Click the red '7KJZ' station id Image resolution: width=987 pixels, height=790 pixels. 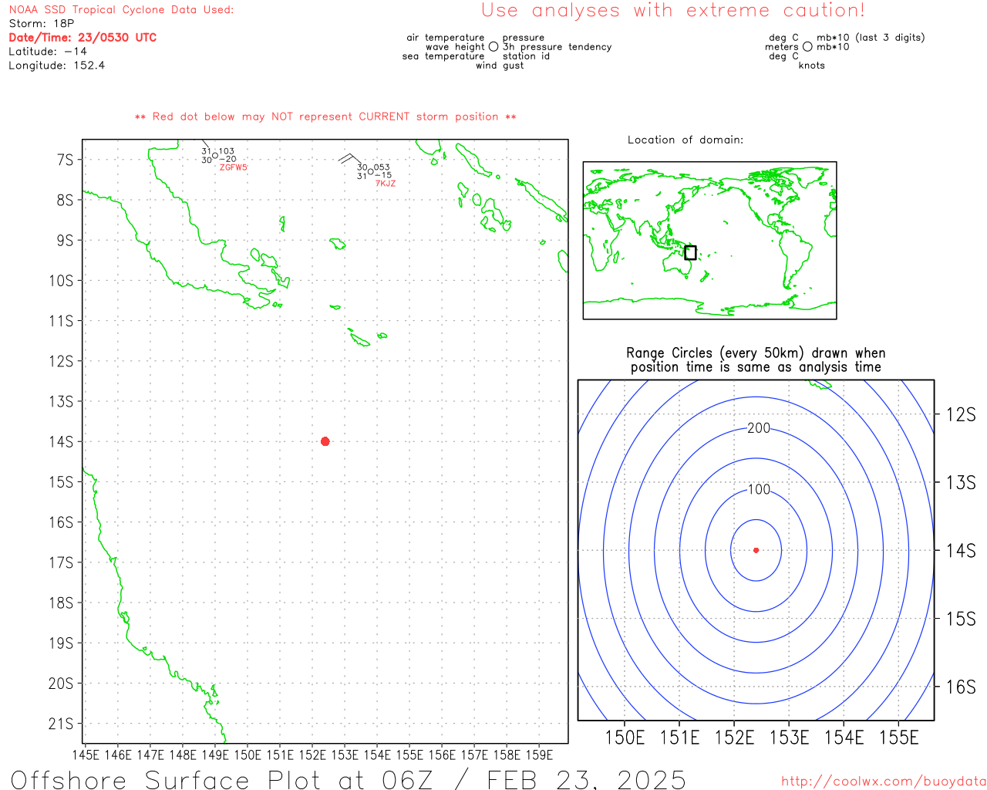click(386, 184)
